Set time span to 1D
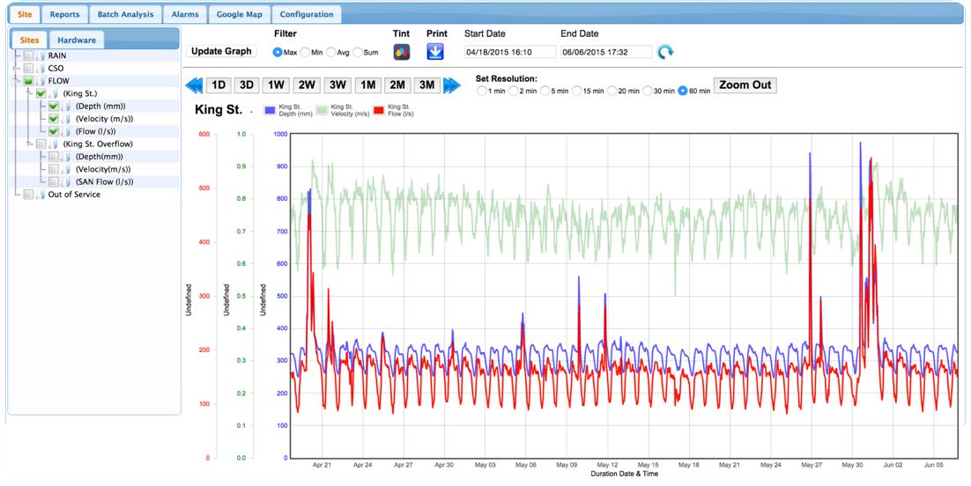 click(218, 85)
